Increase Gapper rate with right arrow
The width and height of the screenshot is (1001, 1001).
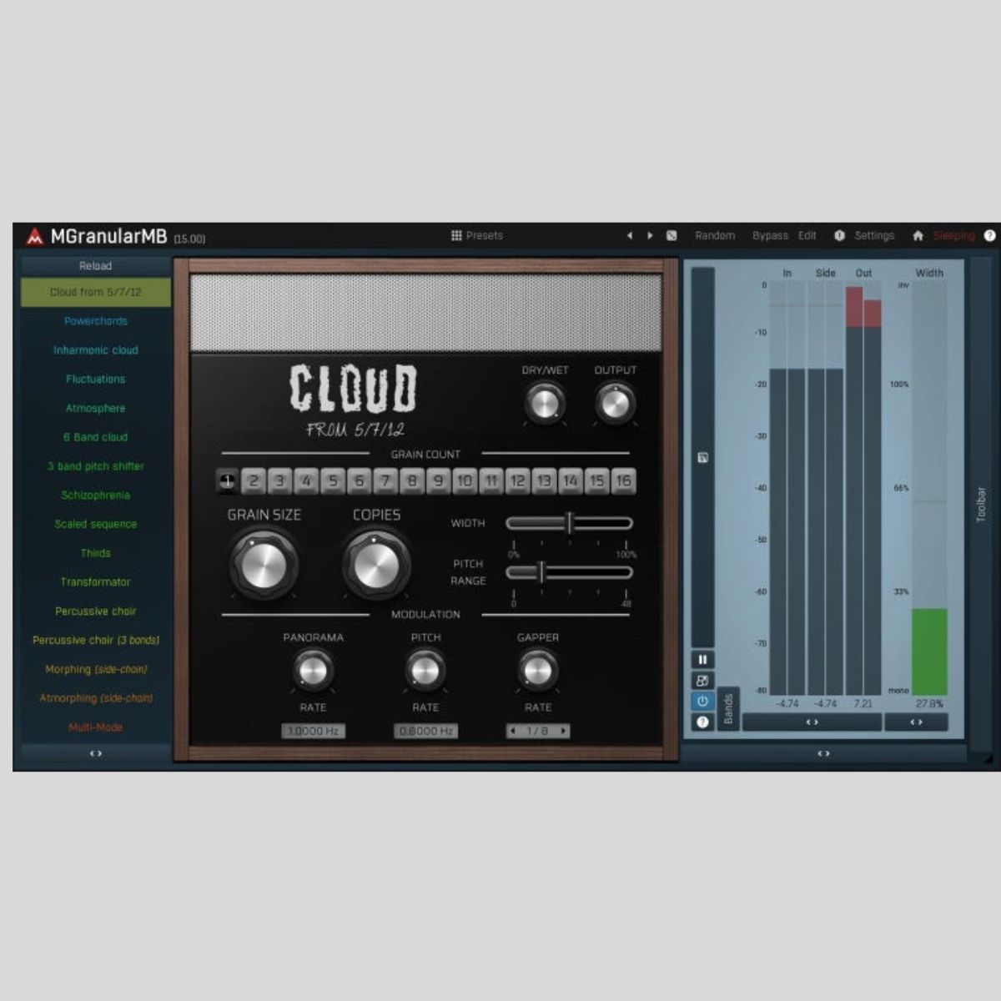(x=564, y=731)
